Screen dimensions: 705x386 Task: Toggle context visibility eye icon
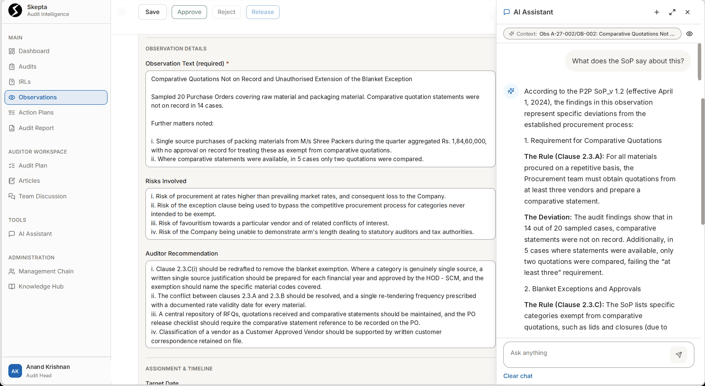pos(689,34)
